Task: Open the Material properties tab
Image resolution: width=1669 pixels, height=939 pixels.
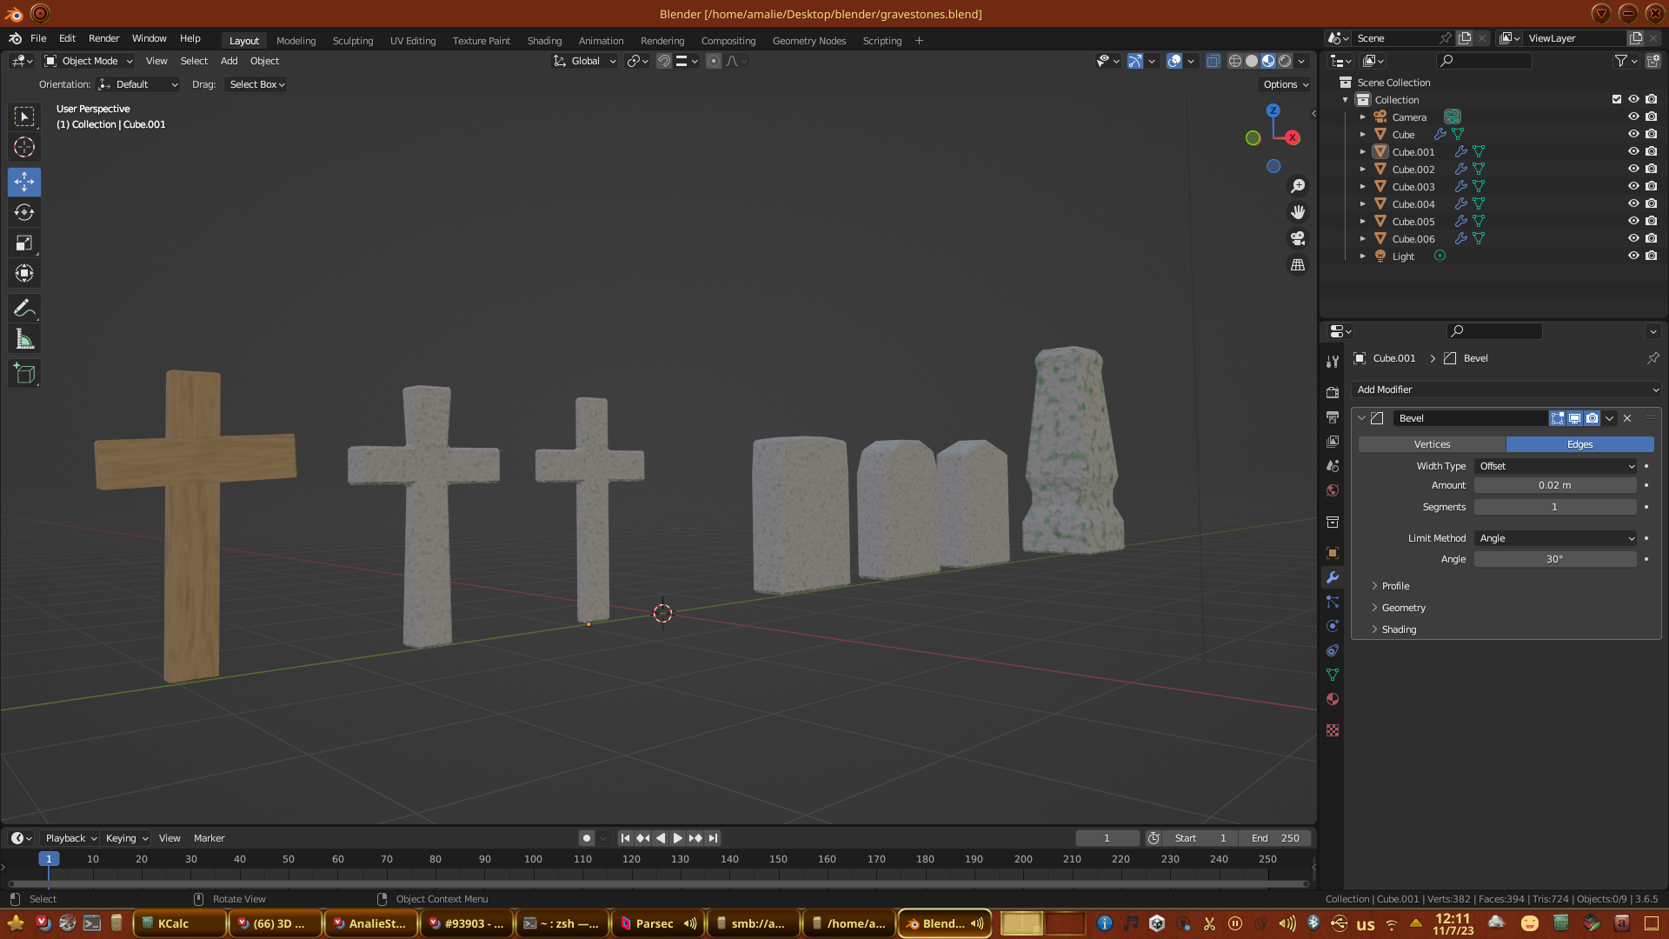Action: point(1333,700)
